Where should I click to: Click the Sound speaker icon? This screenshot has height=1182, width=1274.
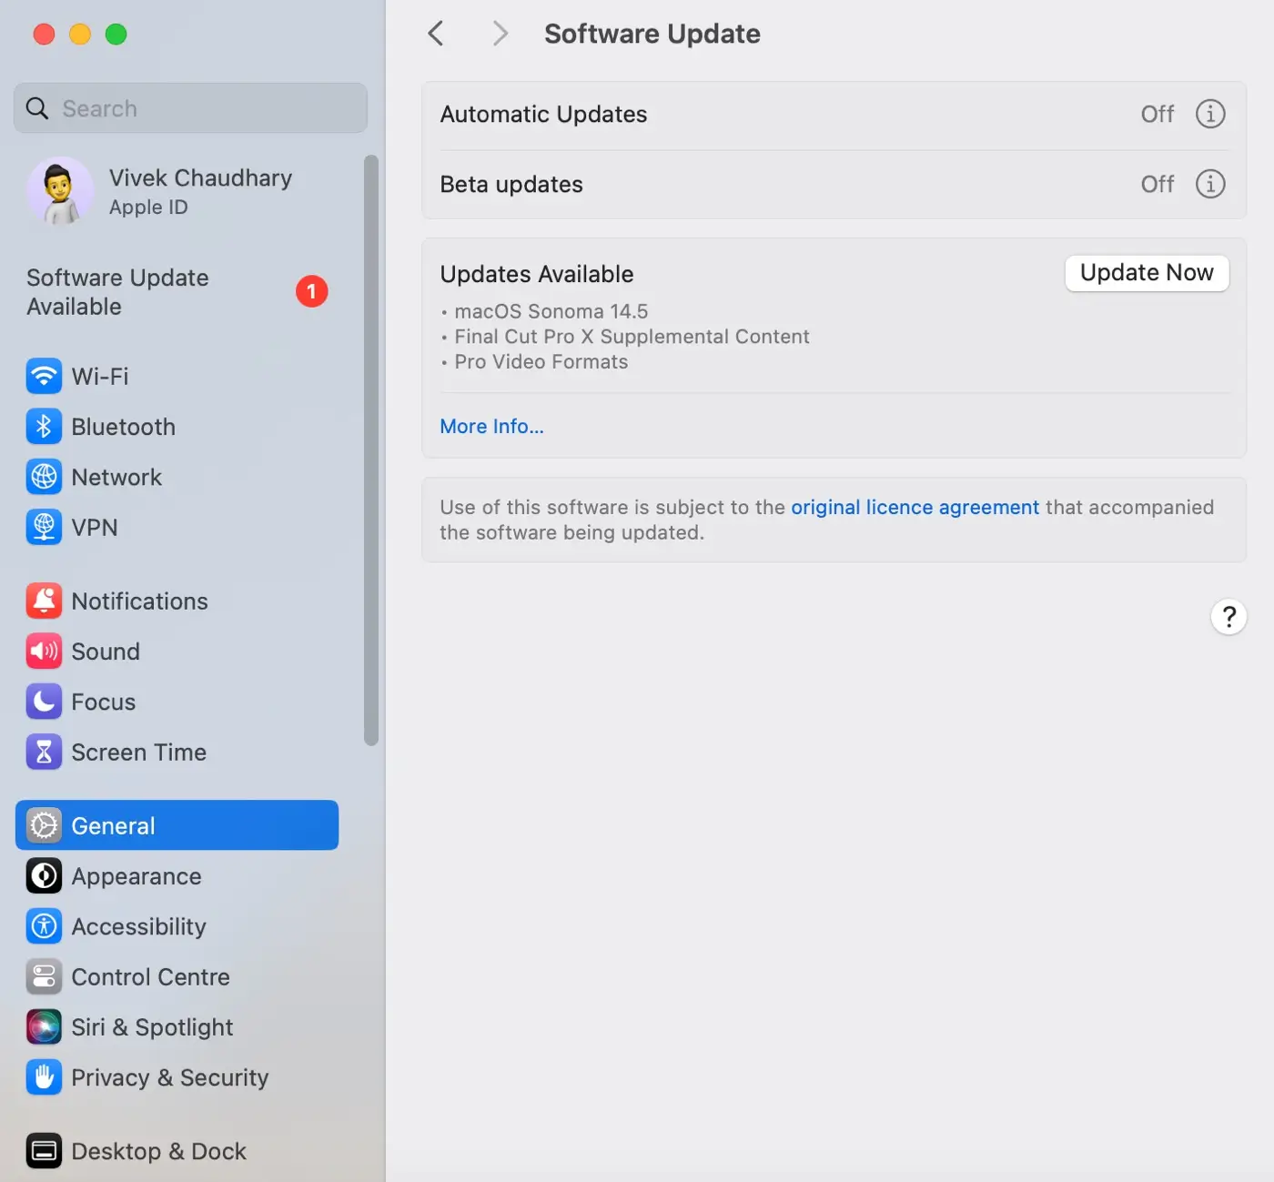pos(44,652)
